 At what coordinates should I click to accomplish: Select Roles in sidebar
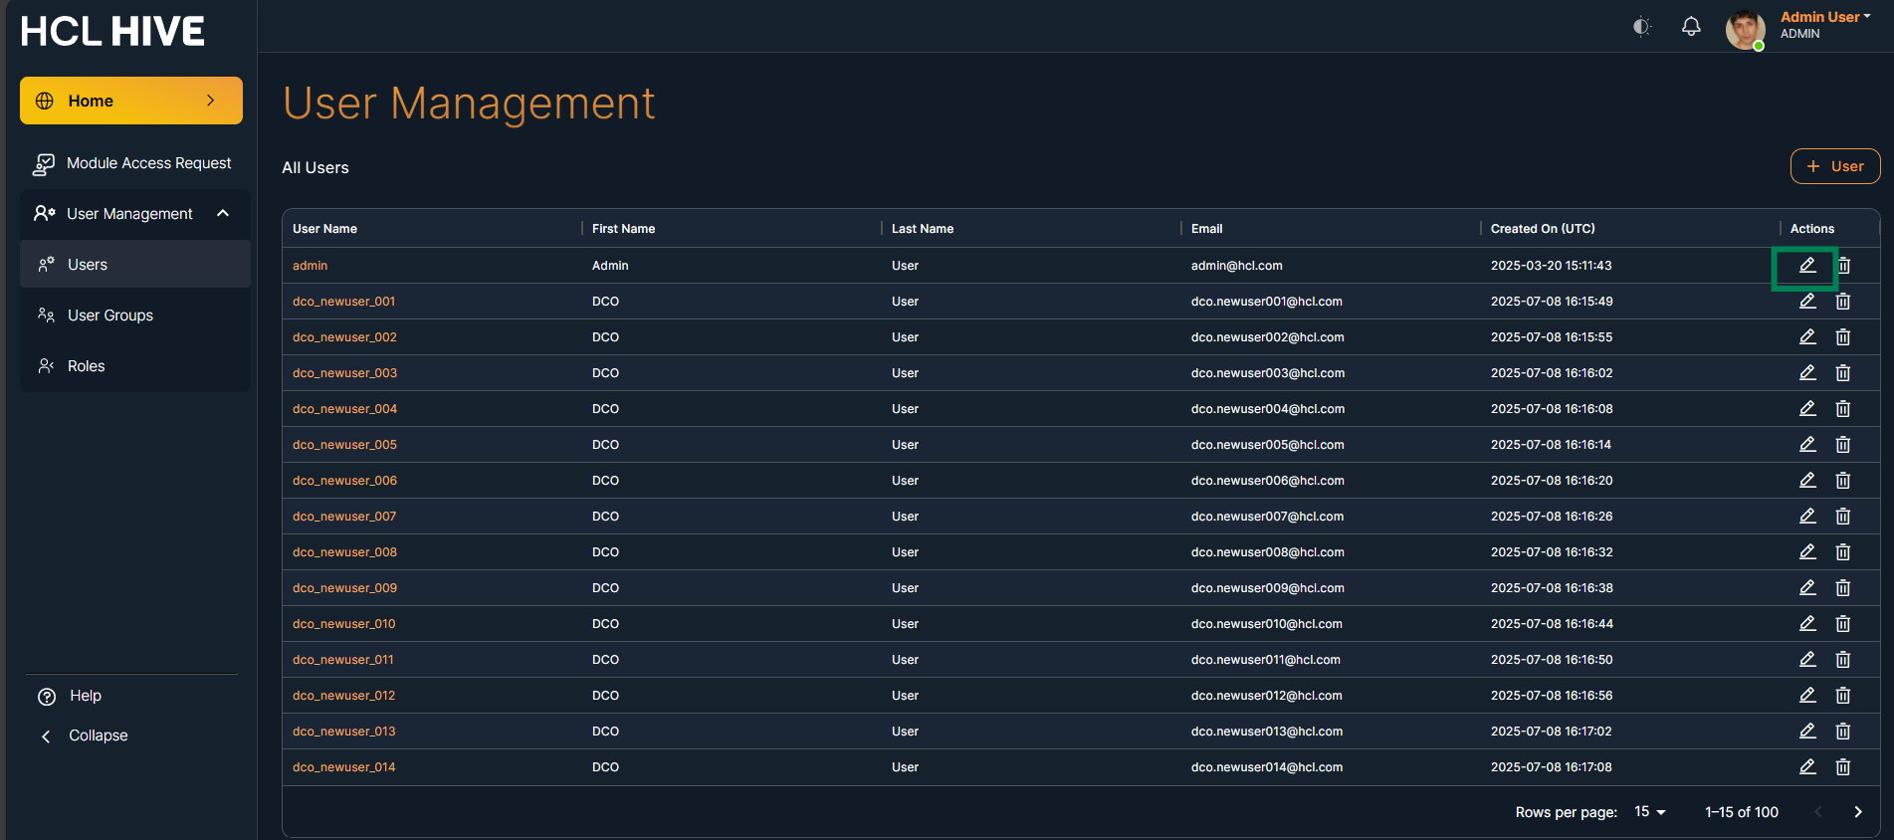(86, 366)
